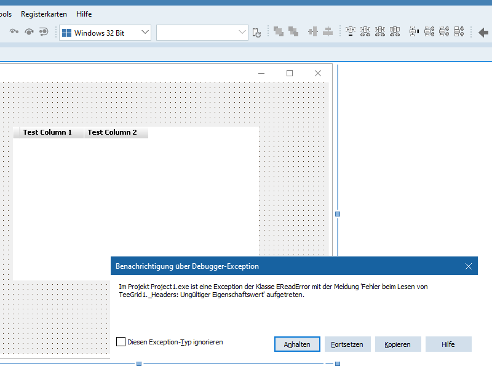Viewport: 492px width, 369px height.
Task: Tick 'Diesen Exception-Typ ignorieren' checkbox
Action: (x=121, y=342)
